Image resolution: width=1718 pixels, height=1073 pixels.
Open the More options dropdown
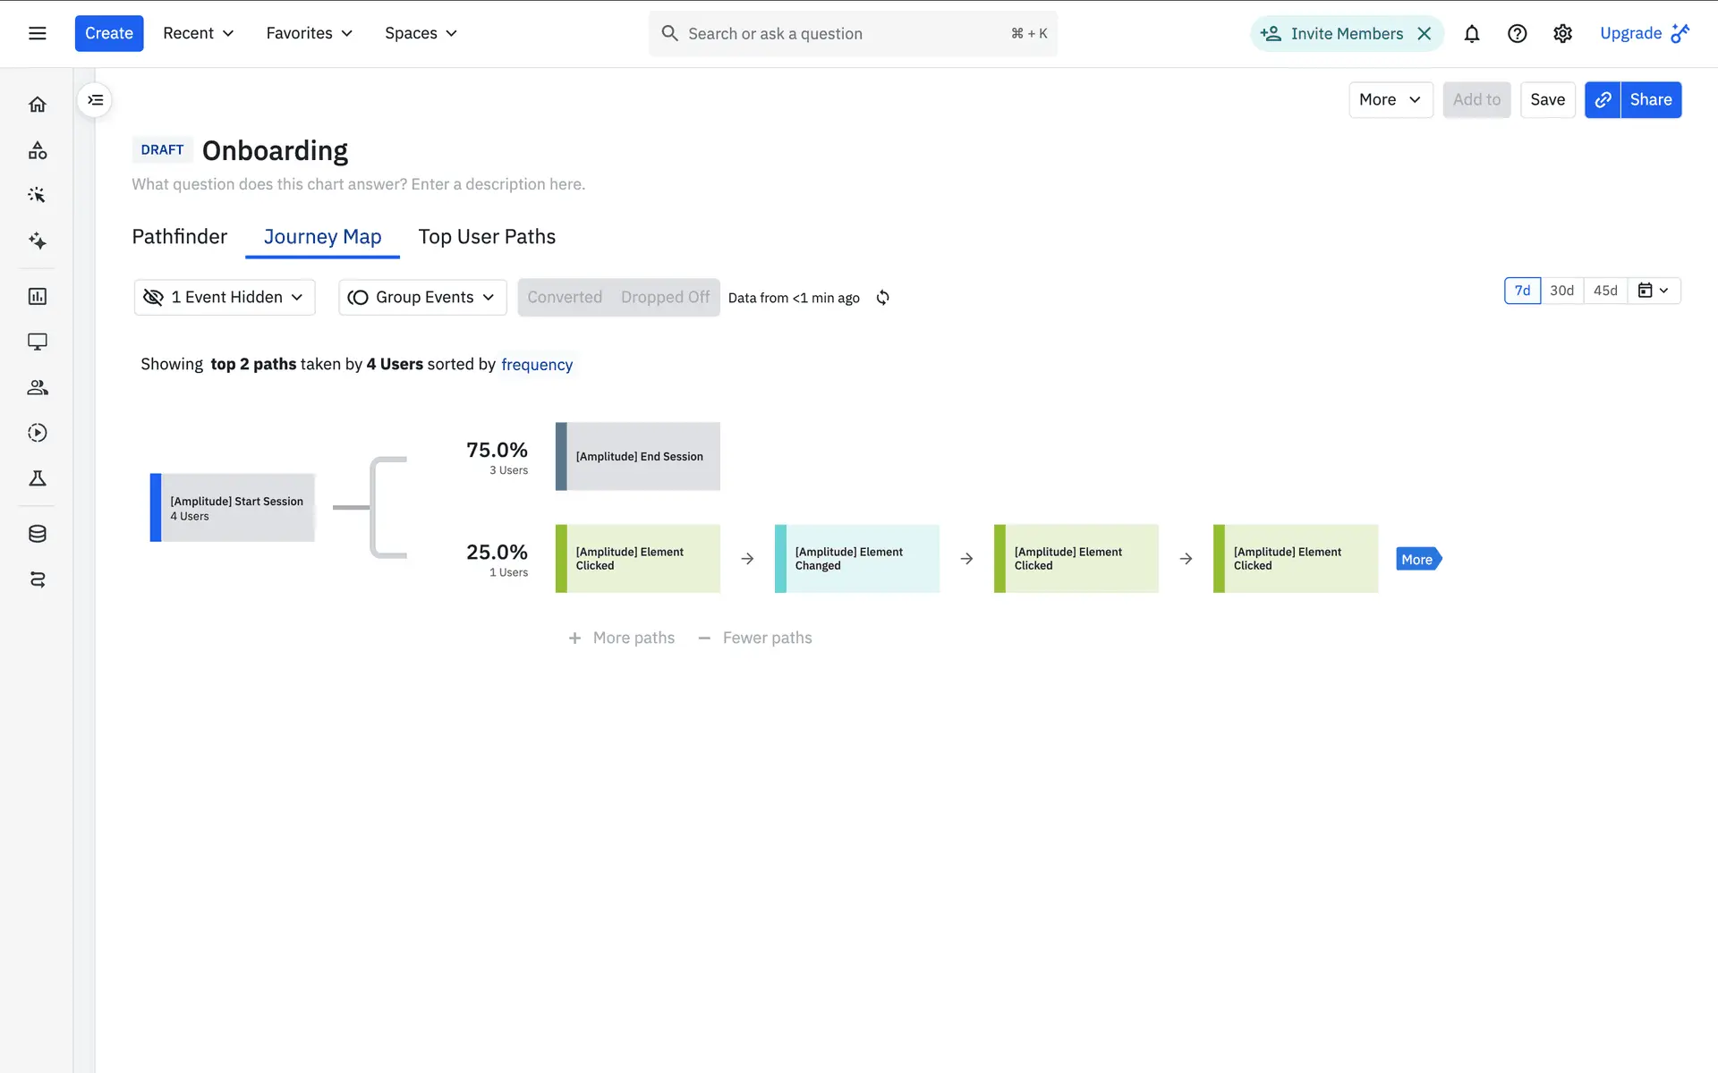[1390, 100]
